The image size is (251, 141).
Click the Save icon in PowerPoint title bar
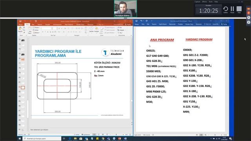click(20, 21)
